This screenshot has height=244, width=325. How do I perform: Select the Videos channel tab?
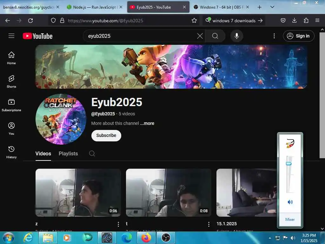(43, 153)
